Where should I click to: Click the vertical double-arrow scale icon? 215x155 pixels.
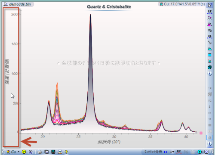coord(210,107)
